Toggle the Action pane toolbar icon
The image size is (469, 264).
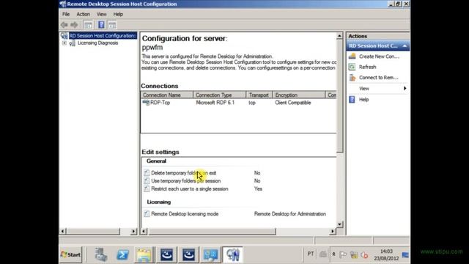coord(112,25)
